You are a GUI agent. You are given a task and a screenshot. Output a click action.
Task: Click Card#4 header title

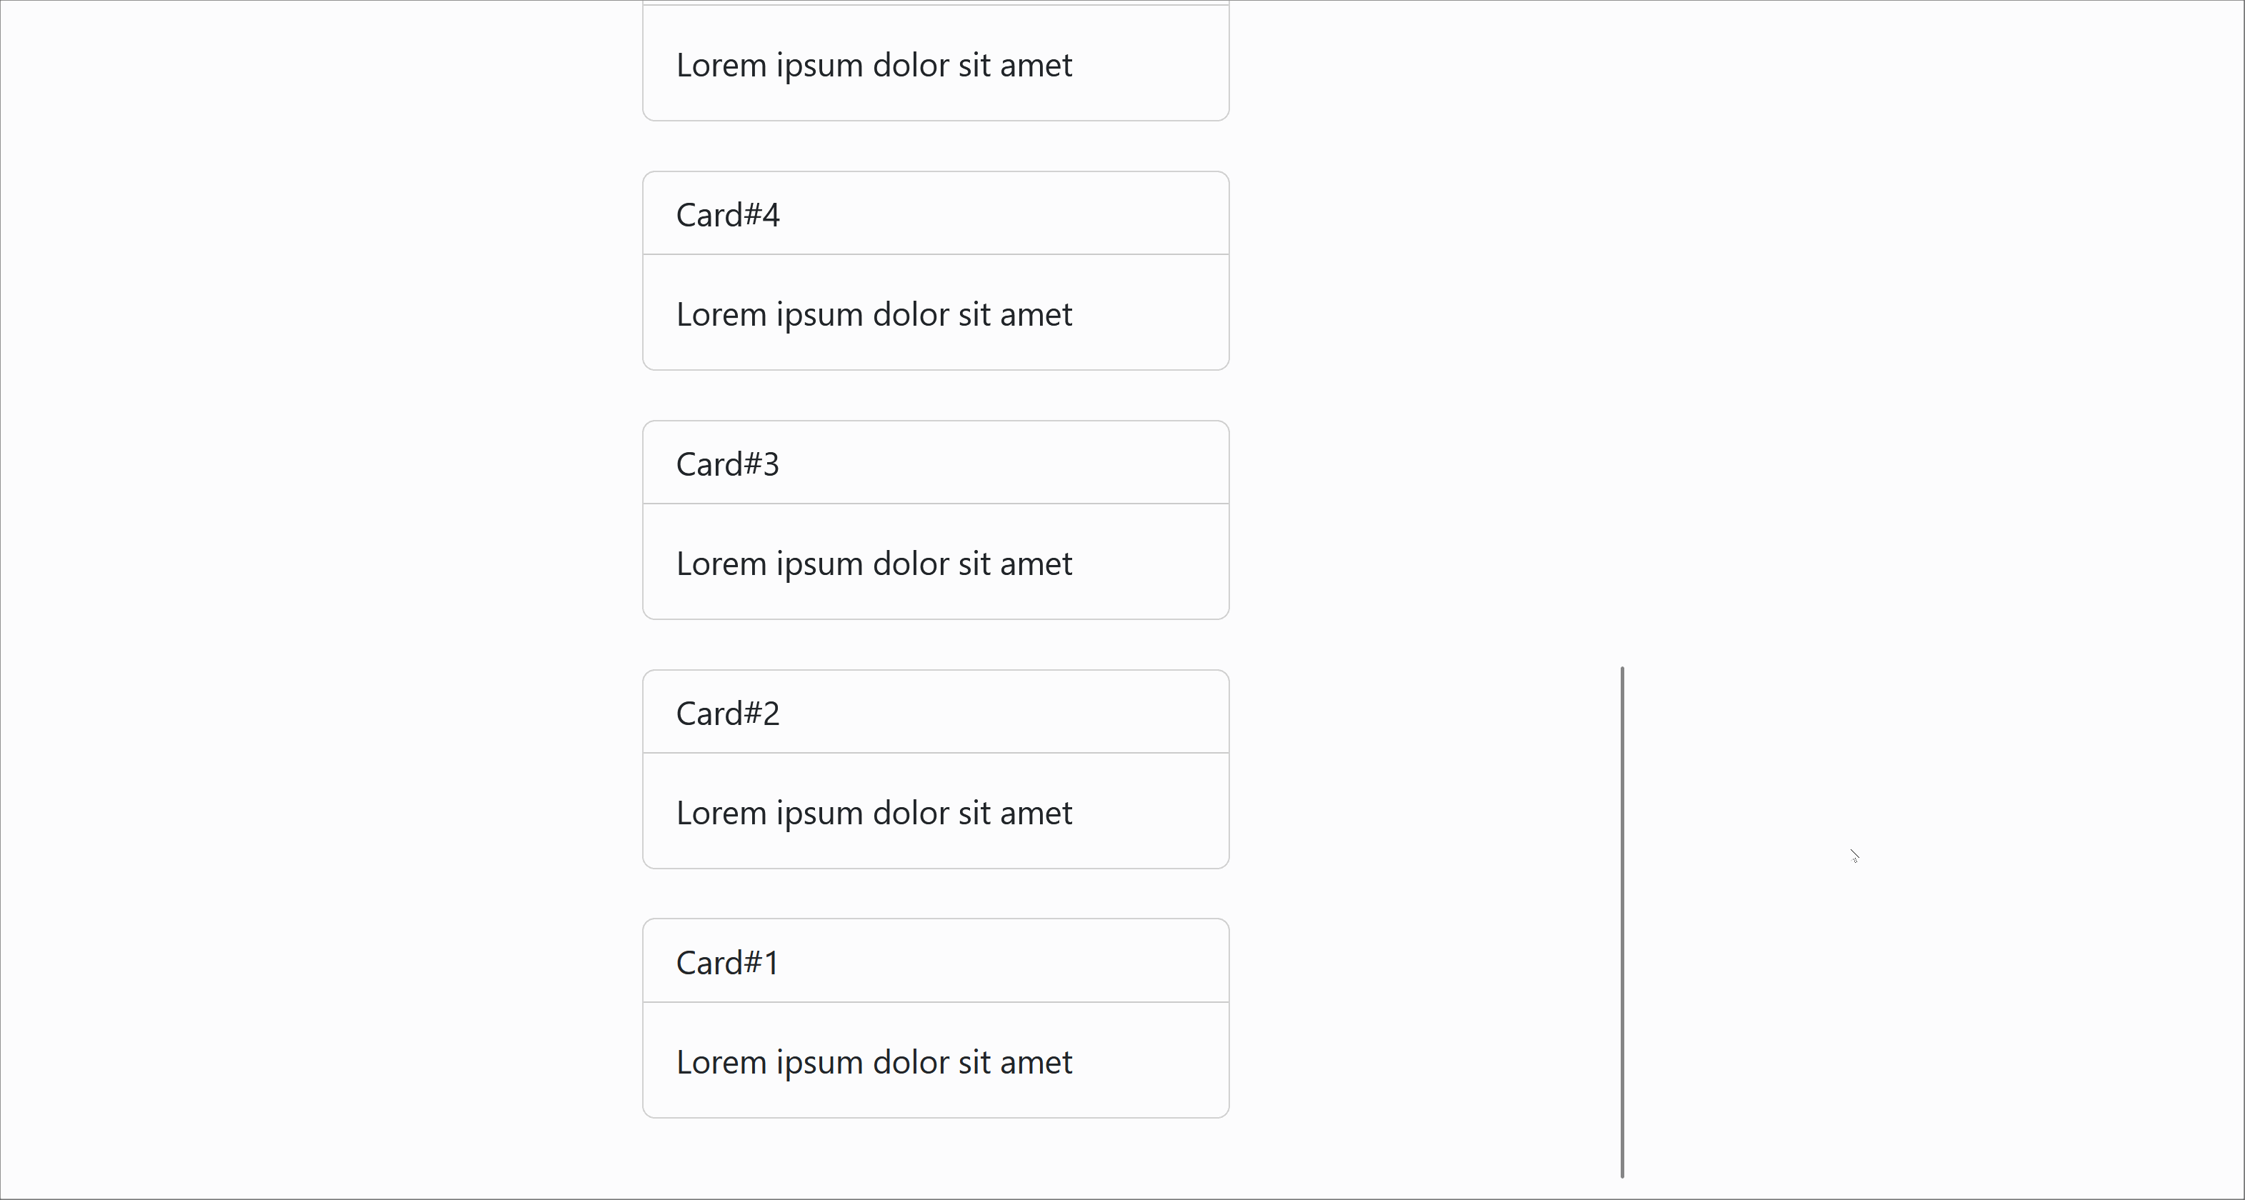[729, 214]
